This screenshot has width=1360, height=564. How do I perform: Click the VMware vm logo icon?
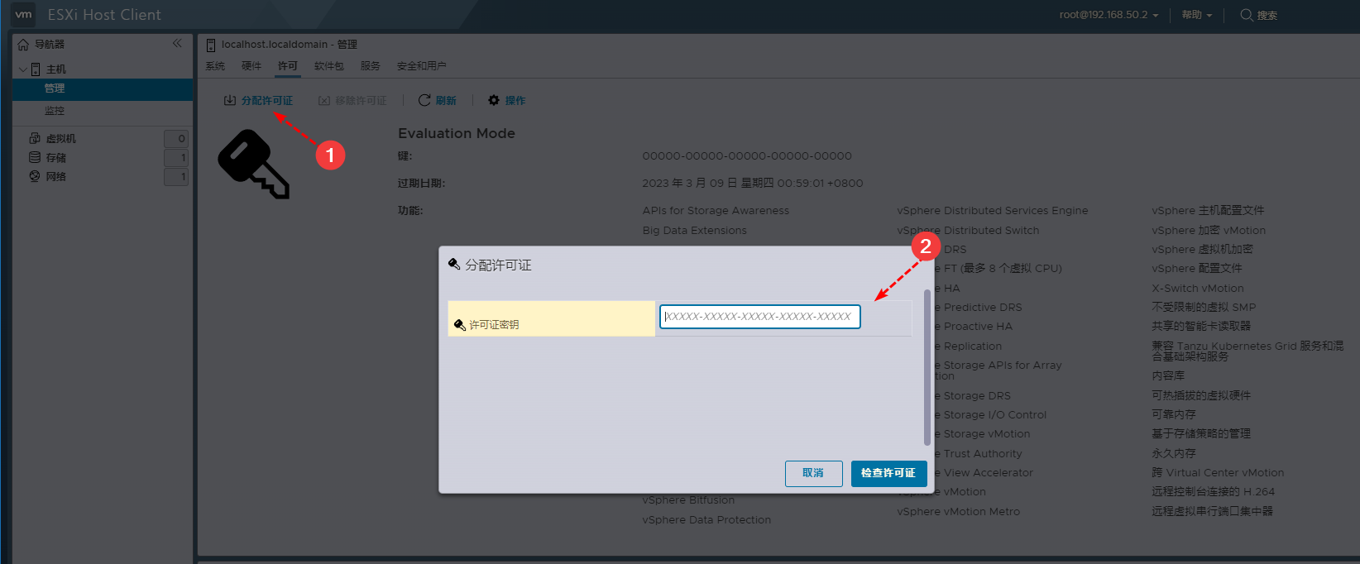tap(23, 14)
